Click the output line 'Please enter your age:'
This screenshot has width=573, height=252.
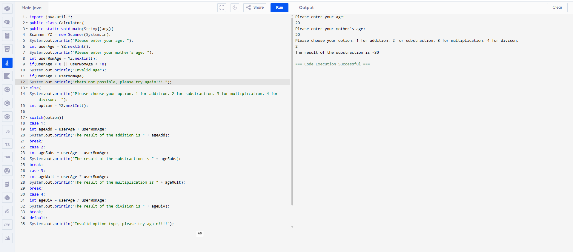pyautogui.click(x=320, y=17)
